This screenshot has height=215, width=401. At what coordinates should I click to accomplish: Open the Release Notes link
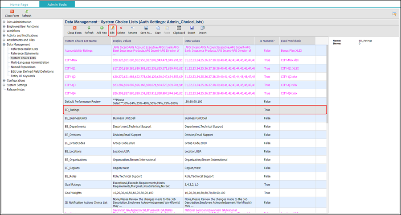click(x=16, y=89)
